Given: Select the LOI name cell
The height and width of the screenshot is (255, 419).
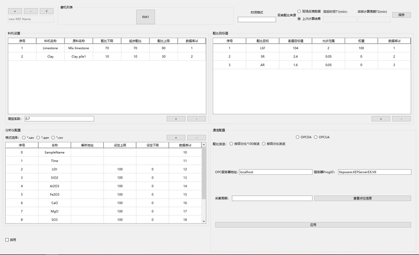Looking at the screenshot, I should click(54, 169).
